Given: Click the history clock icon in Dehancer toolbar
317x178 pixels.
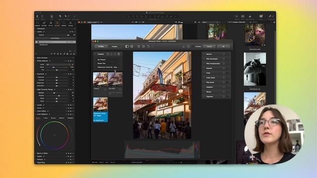Looking at the screenshot, I should 139,46.
